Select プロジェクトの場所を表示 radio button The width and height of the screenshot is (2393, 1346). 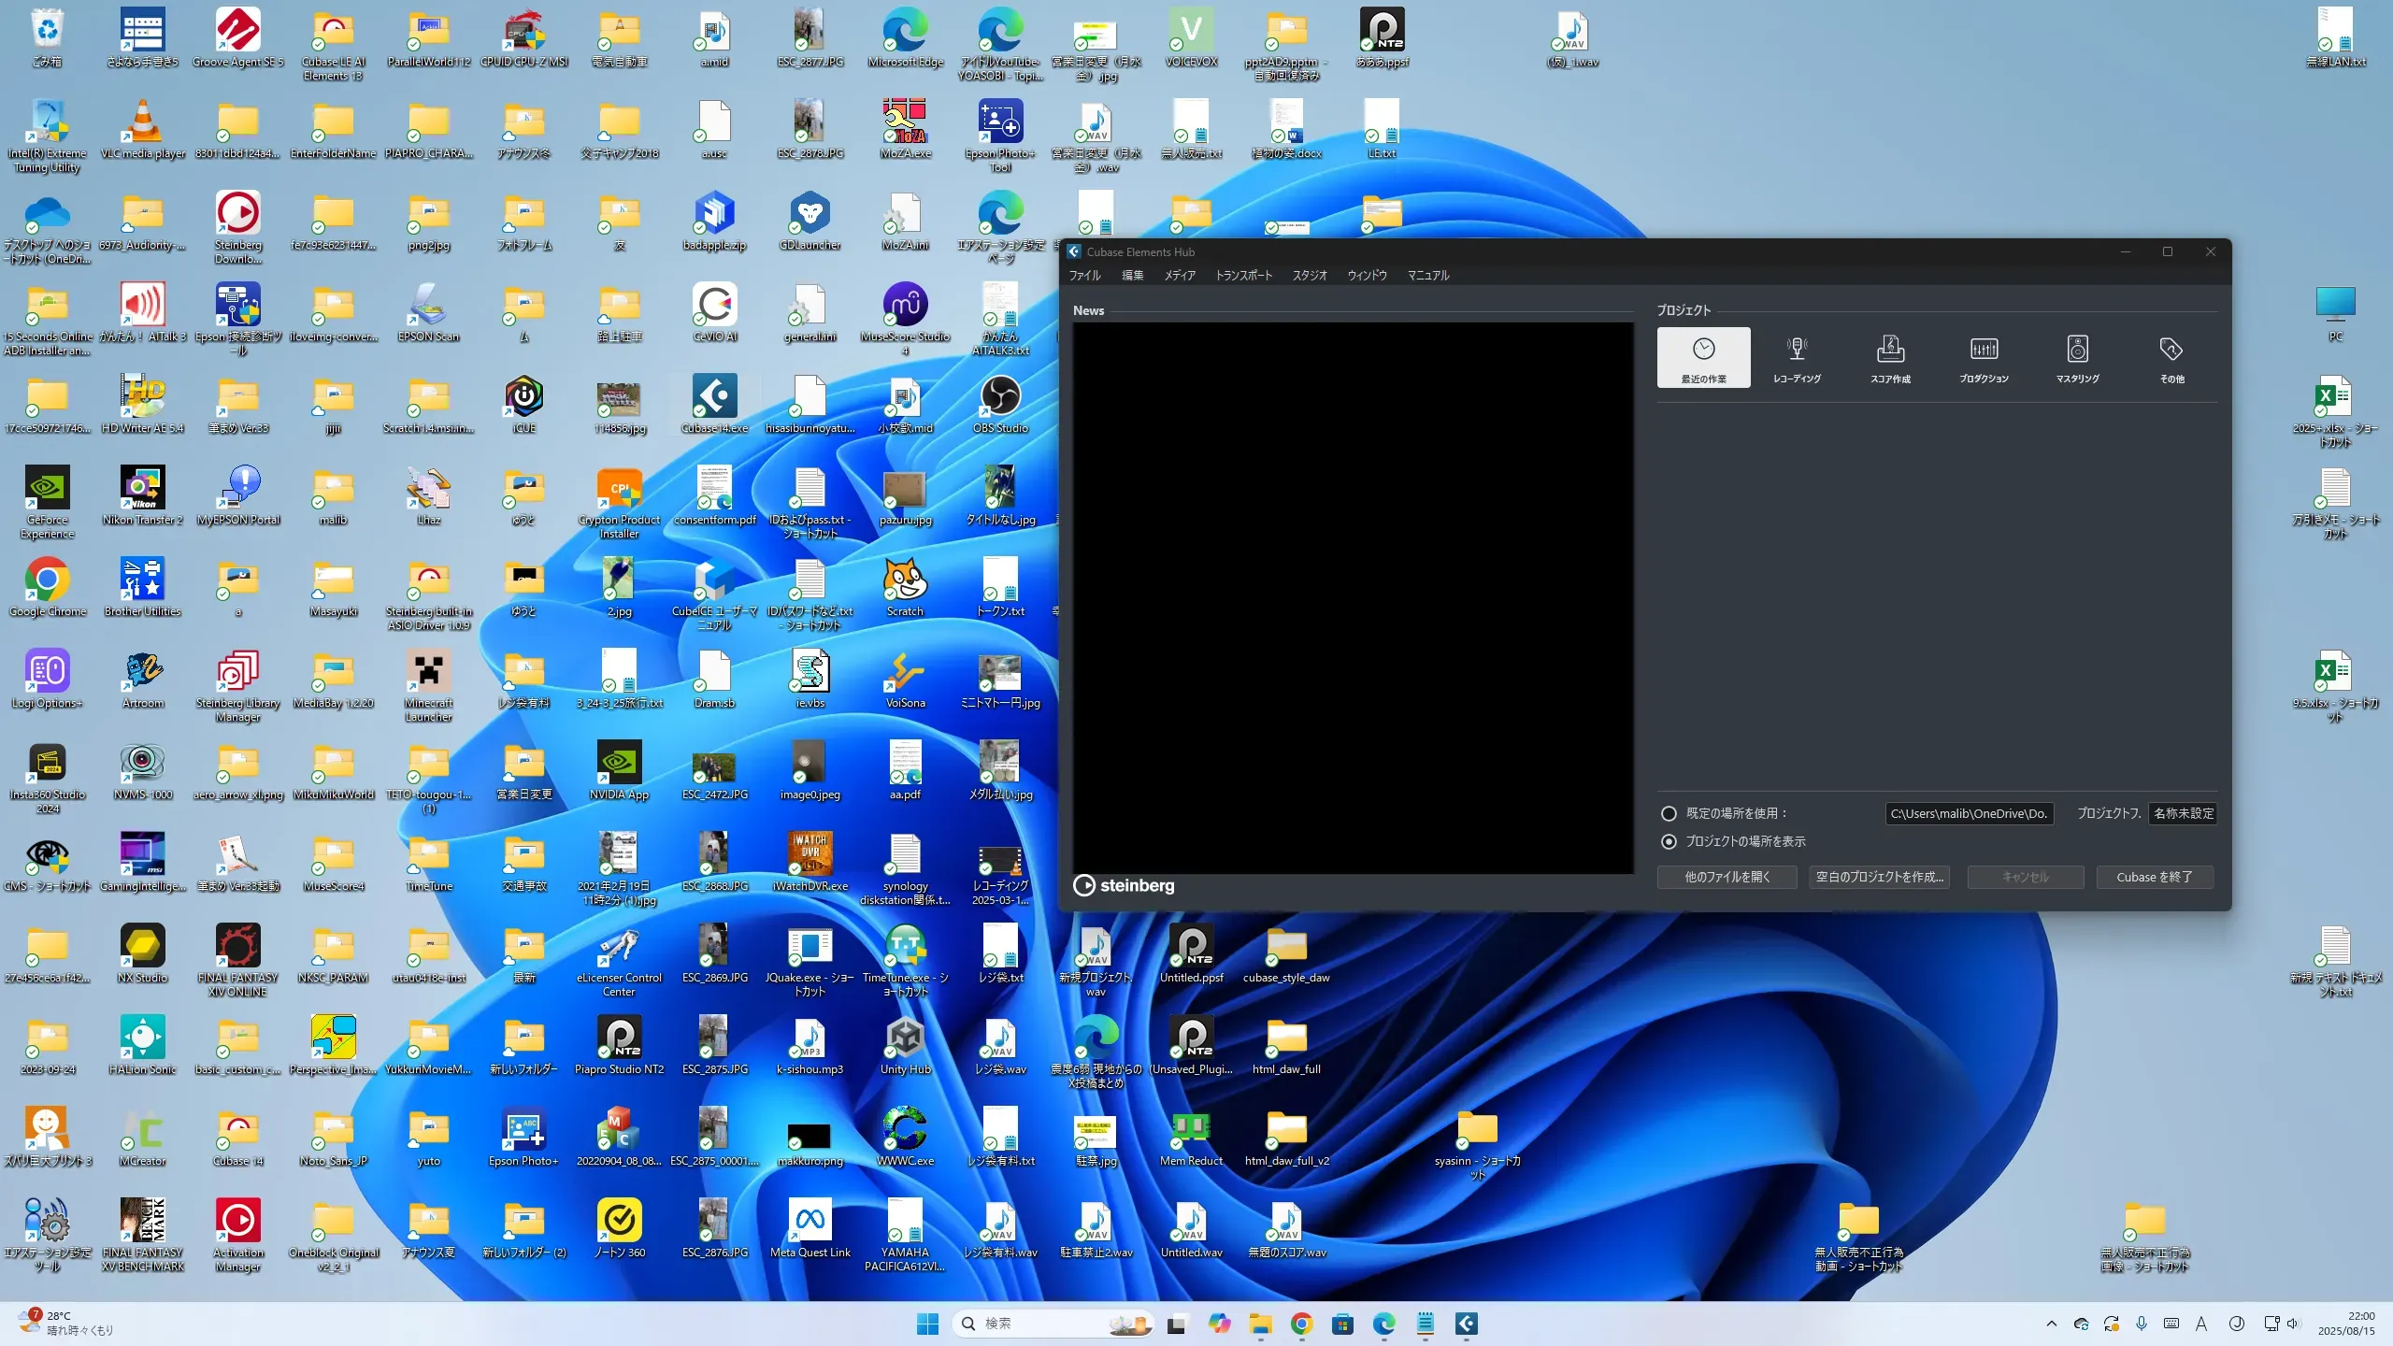point(1669,841)
